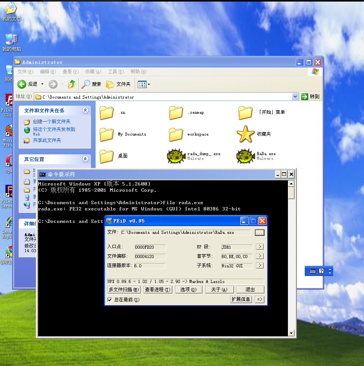Screen dimensions: 364x366
Task: Click 我的文档 desktop icon
Action: coord(11,12)
